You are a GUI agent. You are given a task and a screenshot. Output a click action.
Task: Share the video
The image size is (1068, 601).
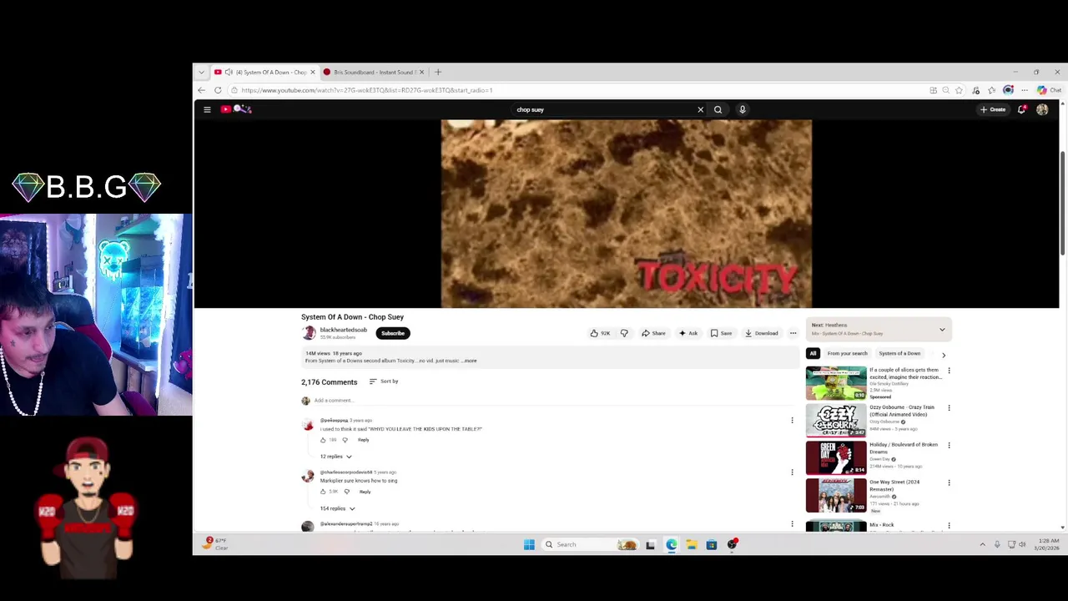point(653,333)
